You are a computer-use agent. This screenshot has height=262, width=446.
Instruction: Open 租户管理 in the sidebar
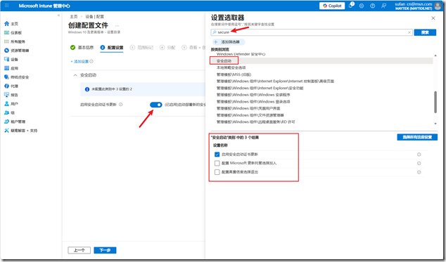15,122
